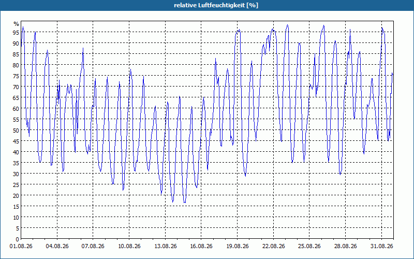Screen dimensions: 414x259
Task: Click the 10 value on the y-axis
Action: click(16, 218)
